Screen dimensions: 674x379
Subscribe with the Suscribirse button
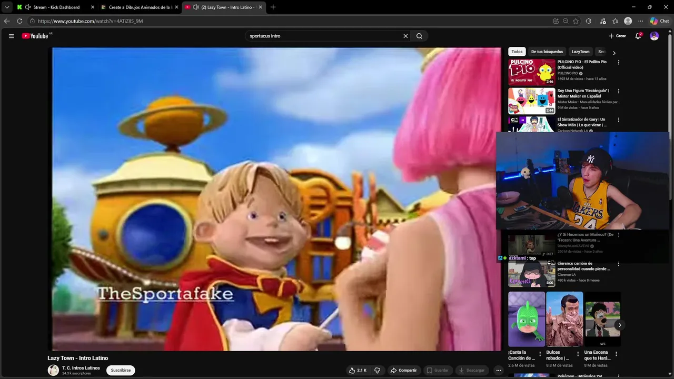pyautogui.click(x=121, y=370)
